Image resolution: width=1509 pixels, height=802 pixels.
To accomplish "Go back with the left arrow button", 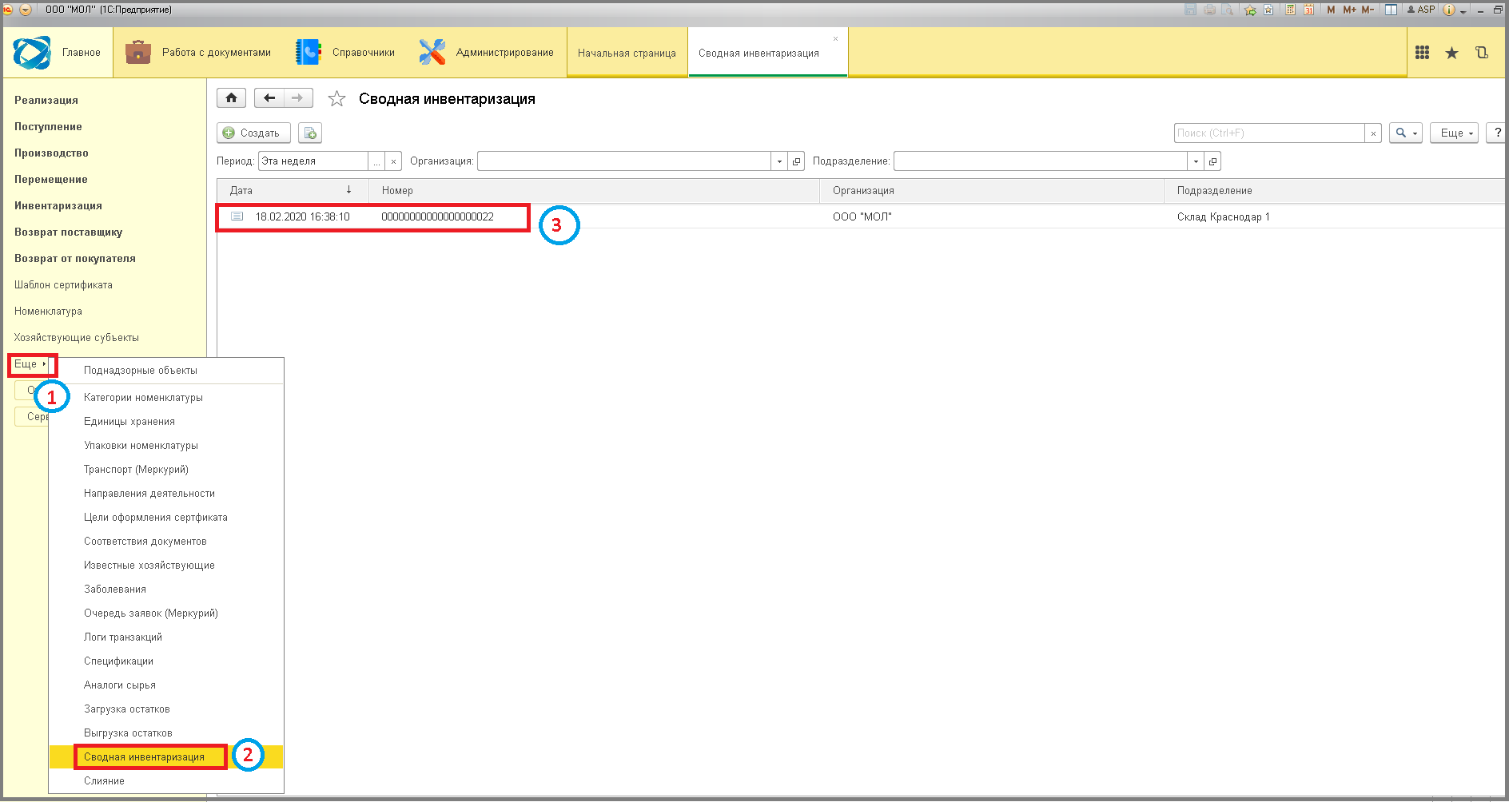I will coord(269,98).
